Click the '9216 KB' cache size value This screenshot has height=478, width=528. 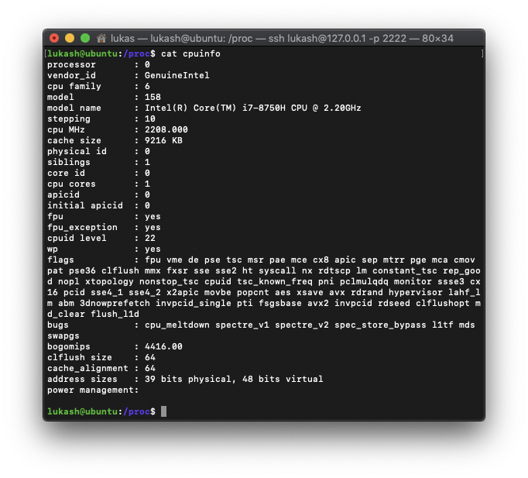pos(163,140)
